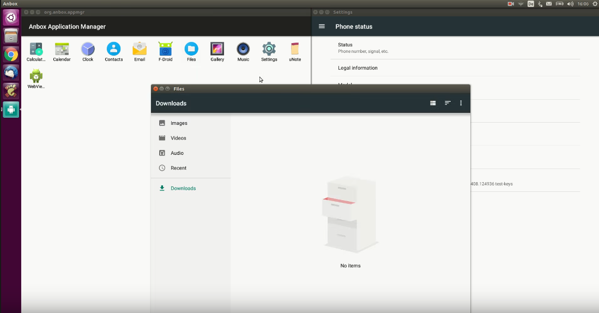Open the Music app icon
This screenshot has width=599, height=313.
[x=243, y=50]
